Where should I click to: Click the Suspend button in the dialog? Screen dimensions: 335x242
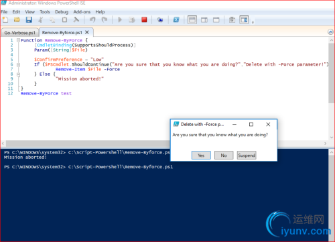tap(247, 155)
